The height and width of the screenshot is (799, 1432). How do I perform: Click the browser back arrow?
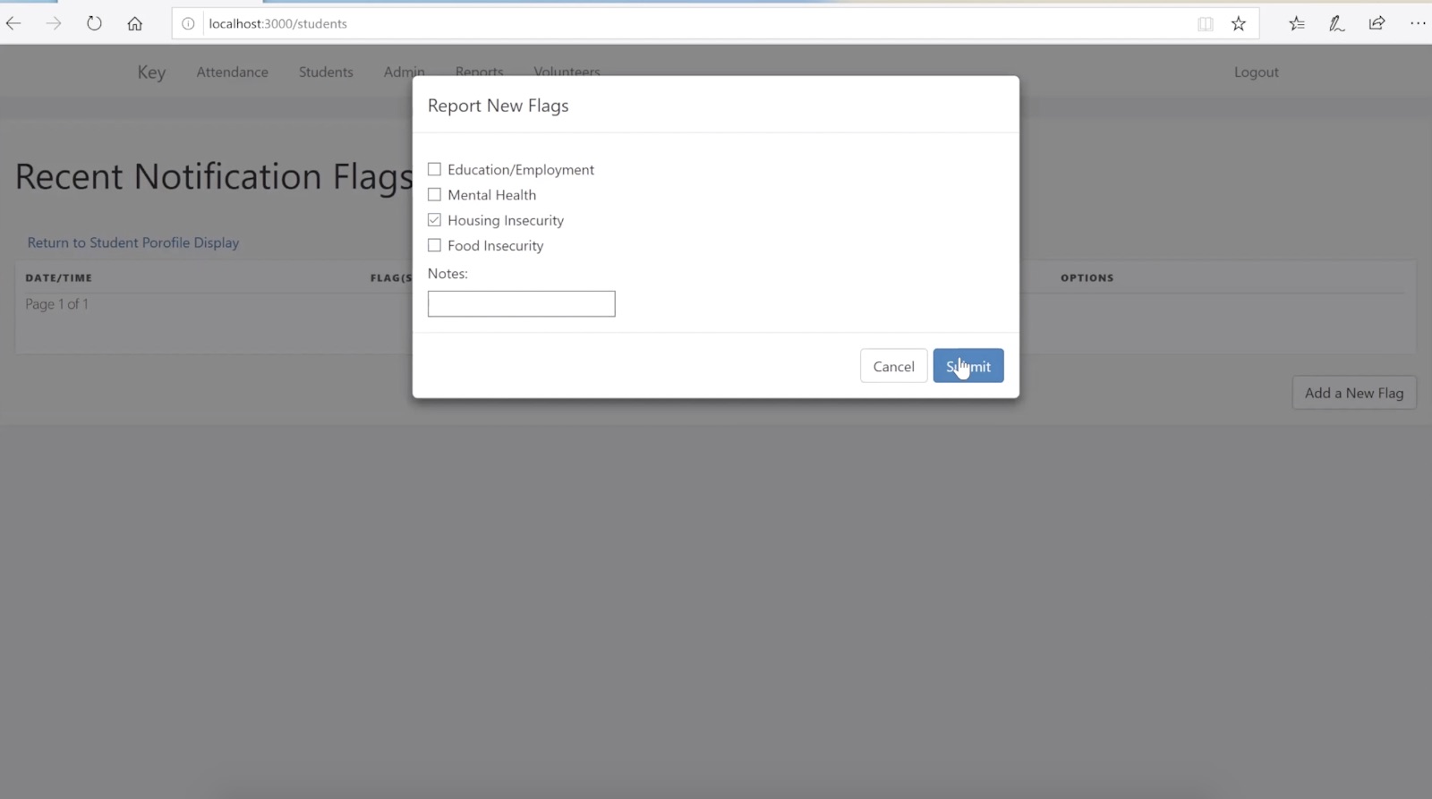[14, 23]
